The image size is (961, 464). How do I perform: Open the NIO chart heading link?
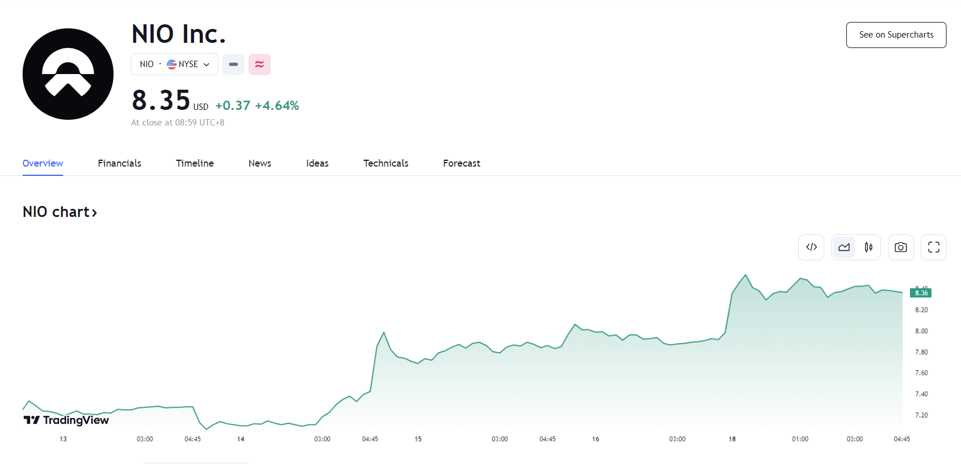coord(60,212)
